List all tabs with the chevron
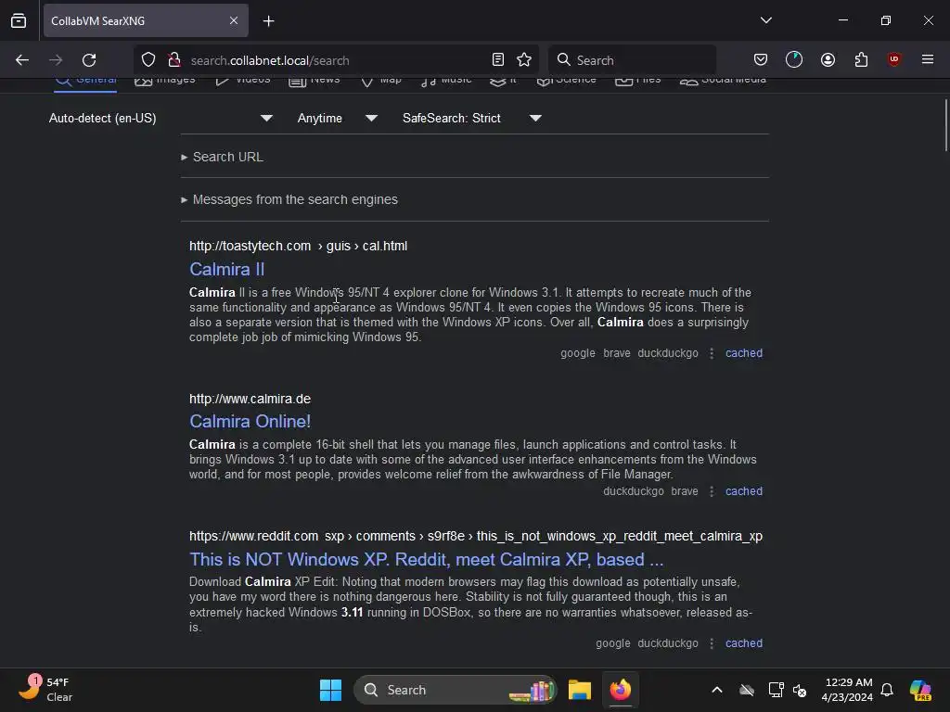This screenshot has width=950, height=712. [765, 20]
